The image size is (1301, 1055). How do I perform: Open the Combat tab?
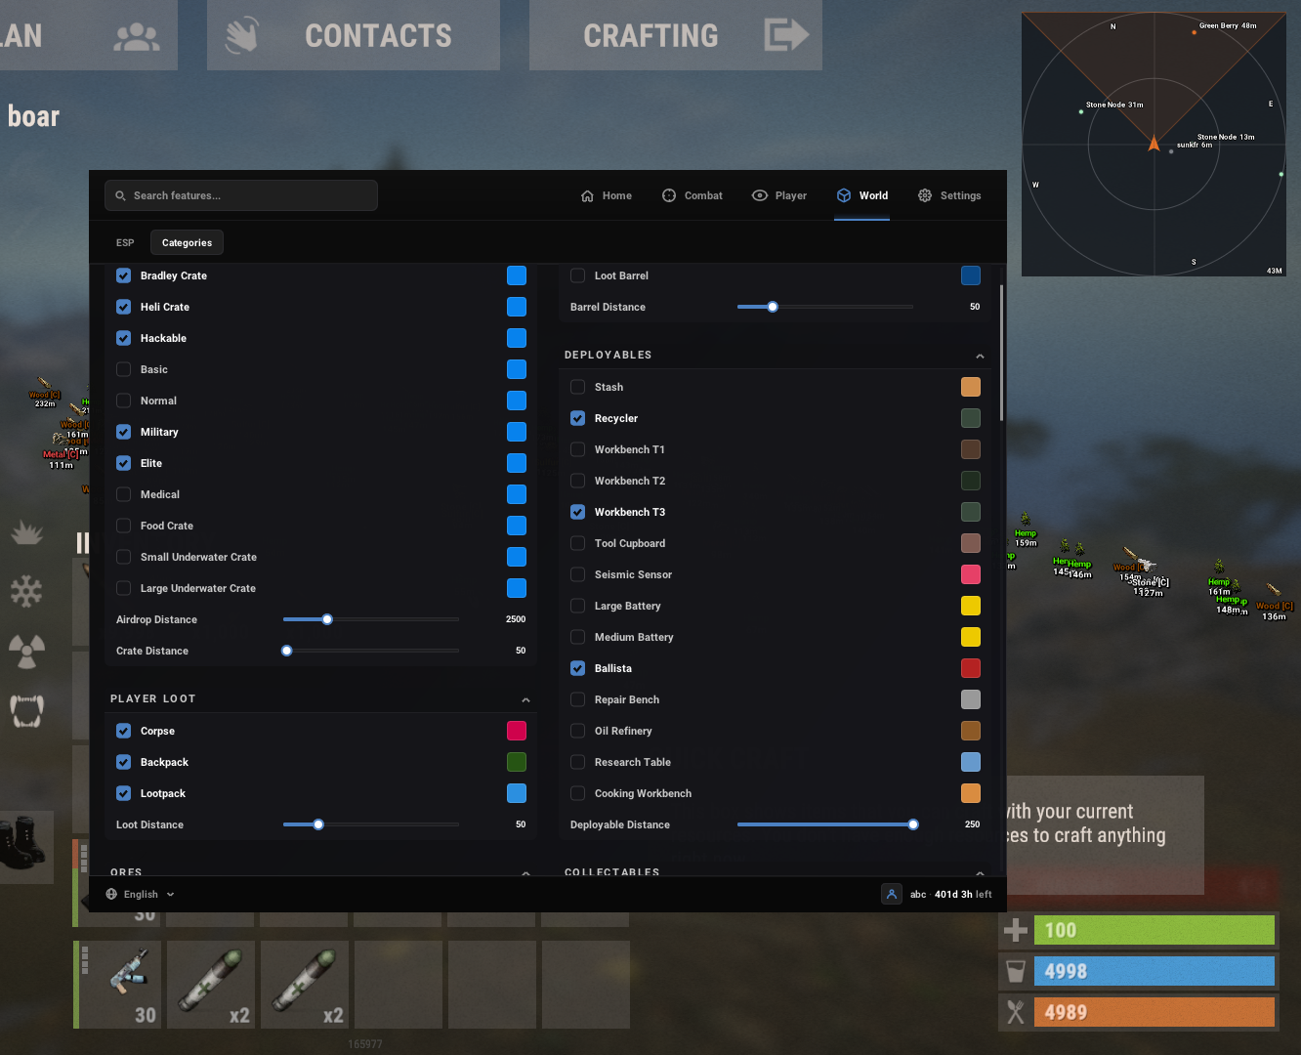click(x=692, y=195)
